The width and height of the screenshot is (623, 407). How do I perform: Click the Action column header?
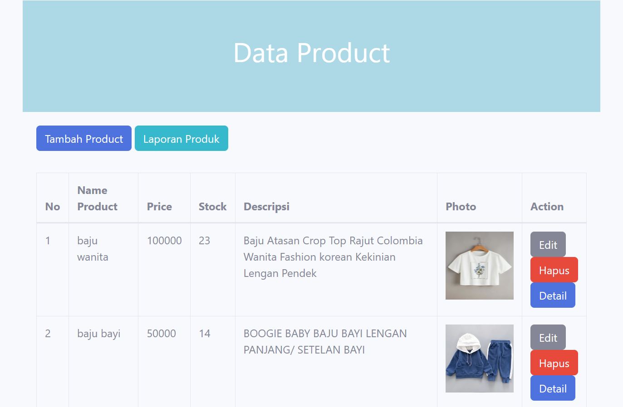coord(547,207)
